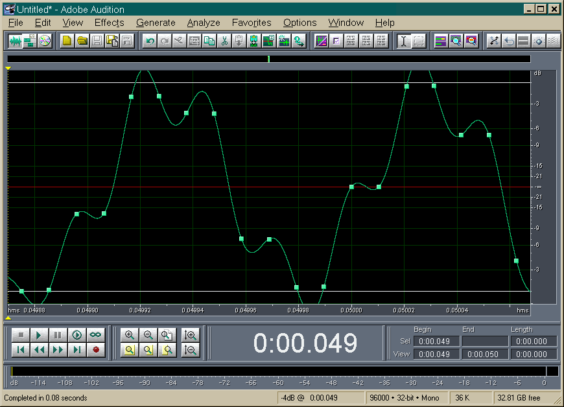Click the Zoom Out Vertically icon

pos(191,350)
